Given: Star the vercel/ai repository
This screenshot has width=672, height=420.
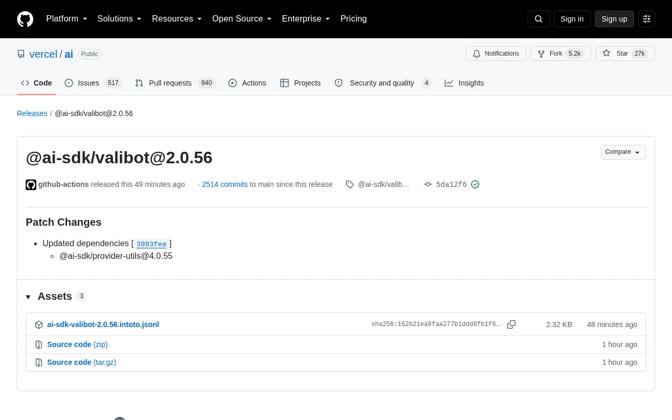Looking at the screenshot, I should point(625,54).
